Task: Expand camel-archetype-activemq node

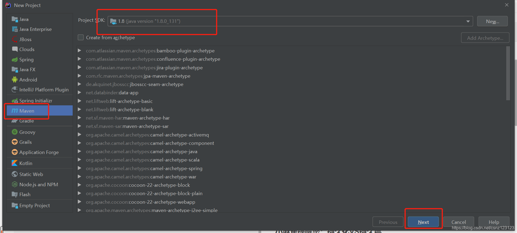Action: (x=79, y=135)
